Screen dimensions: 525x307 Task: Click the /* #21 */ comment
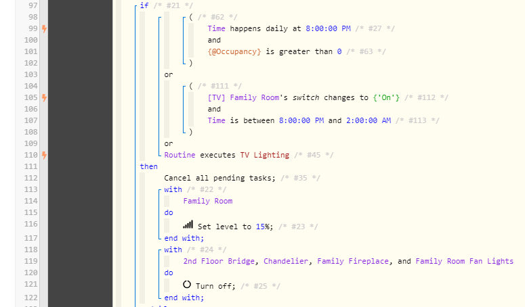[x=173, y=5]
